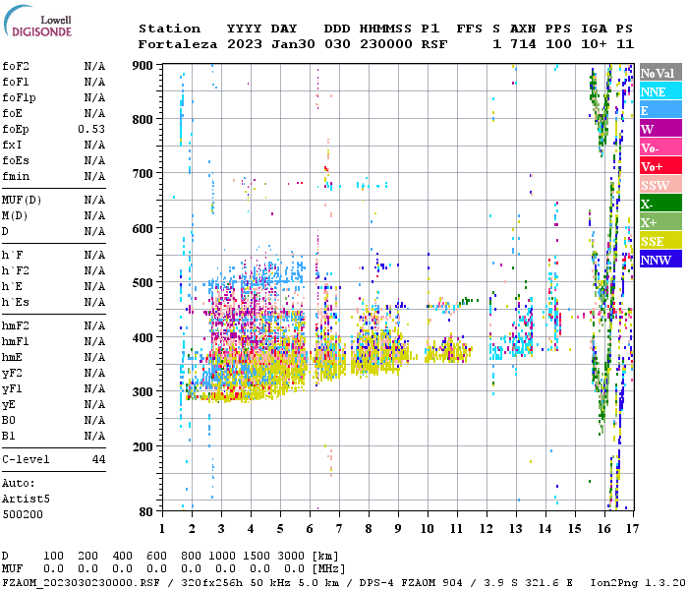
Task: Click the 500 km height axis label
Action: click(143, 283)
